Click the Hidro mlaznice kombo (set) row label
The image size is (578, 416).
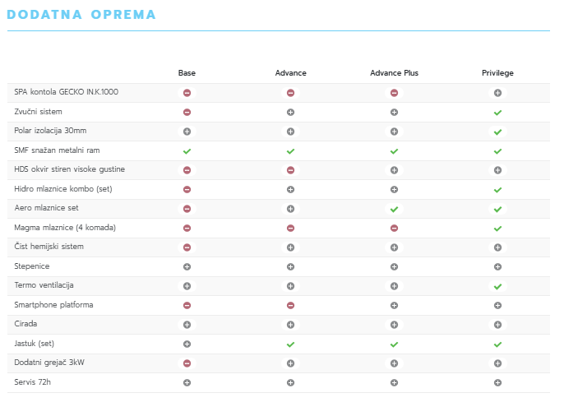click(x=63, y=188)
